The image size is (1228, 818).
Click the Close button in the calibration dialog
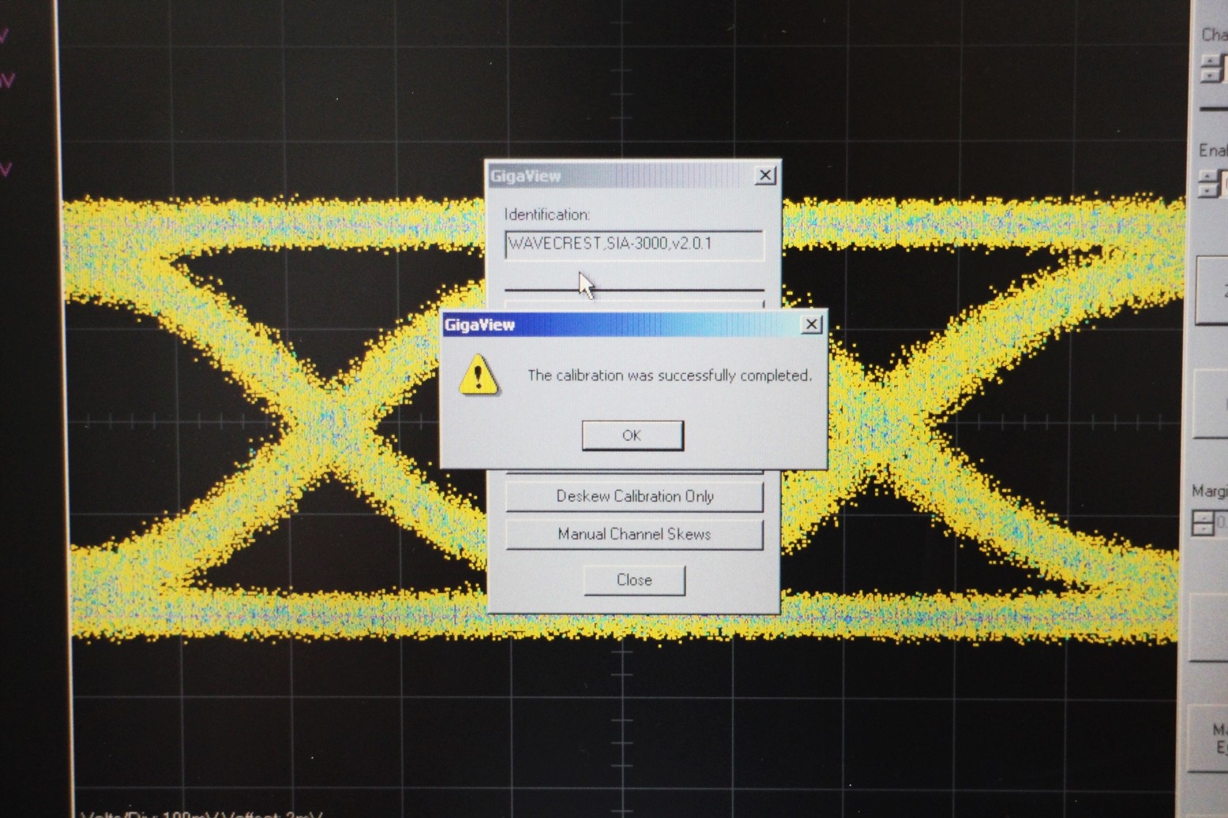634,580
